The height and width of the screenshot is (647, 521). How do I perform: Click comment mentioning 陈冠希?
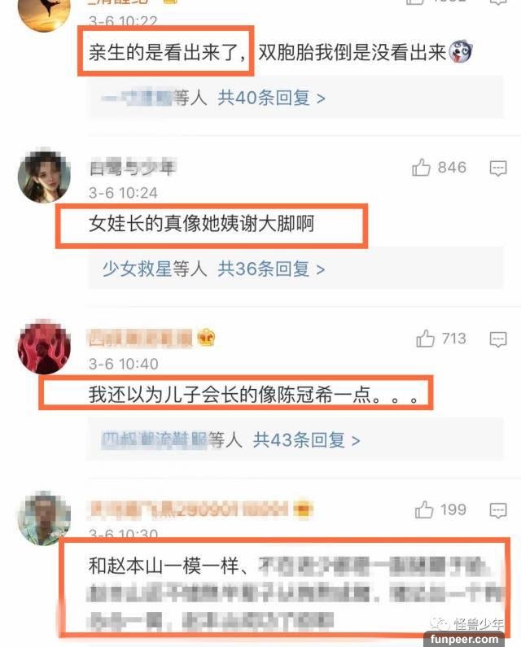[x=254, y=395]
